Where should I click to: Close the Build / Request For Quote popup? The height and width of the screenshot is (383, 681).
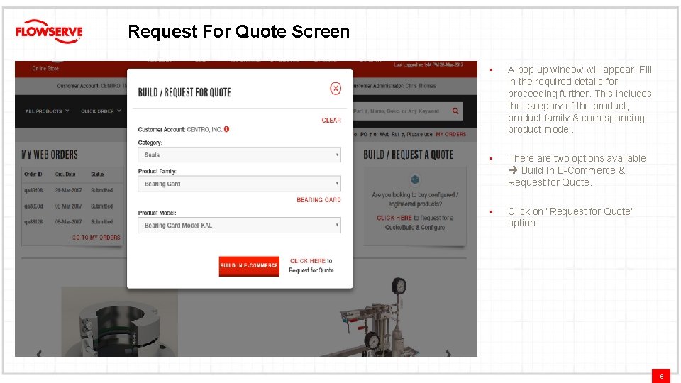coord(336,88)
